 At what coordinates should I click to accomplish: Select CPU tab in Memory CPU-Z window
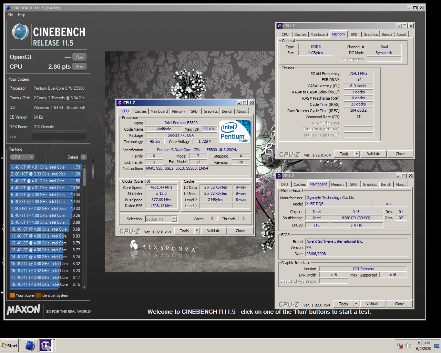285,34
